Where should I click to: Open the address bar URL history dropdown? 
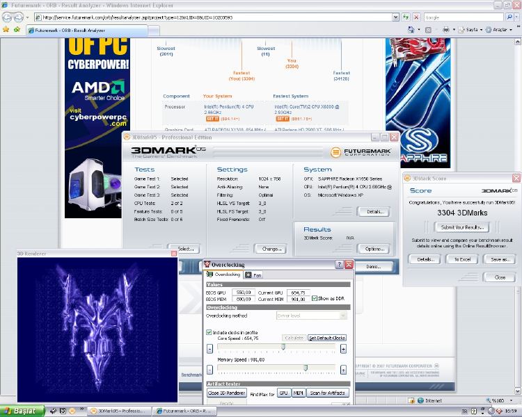[395, 17]
